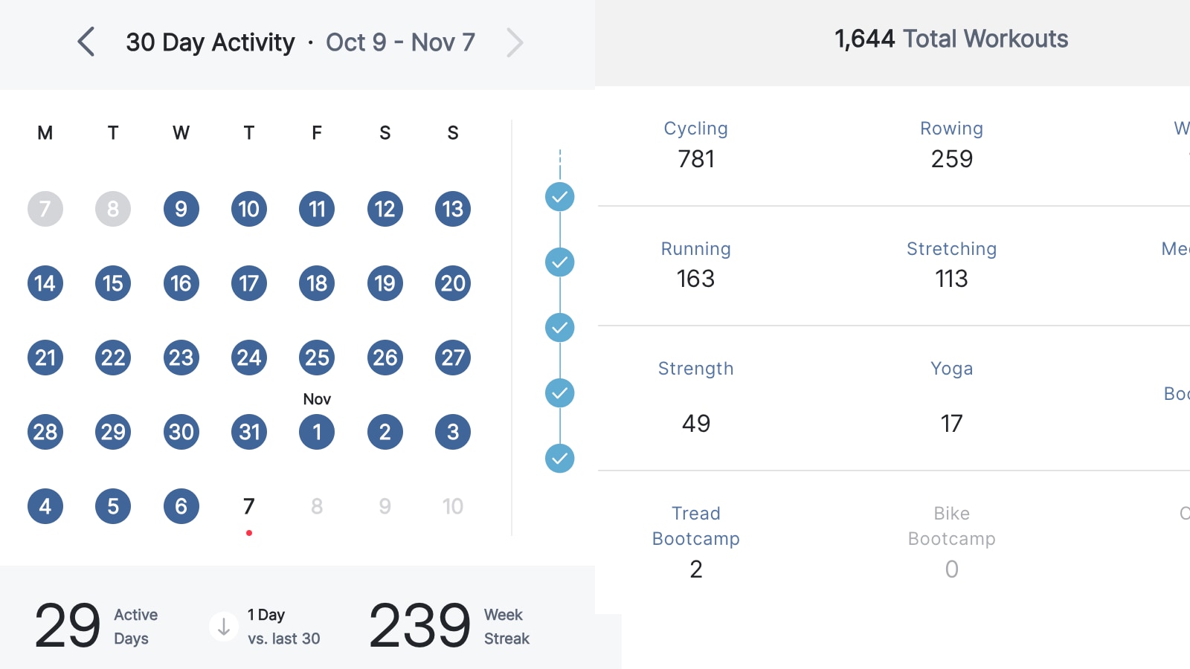Select the second week streak checkmark
The width and height of the screenshot is (1190, 669).
coord(560,262)
